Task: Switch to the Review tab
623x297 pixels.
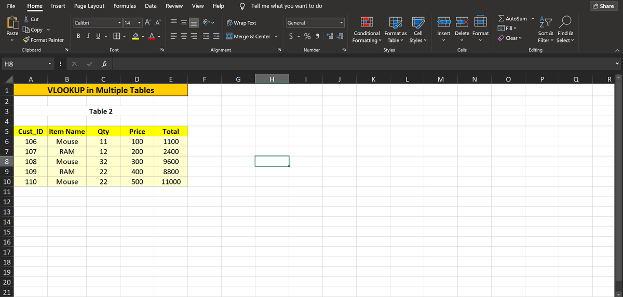Action: point(174,6)
